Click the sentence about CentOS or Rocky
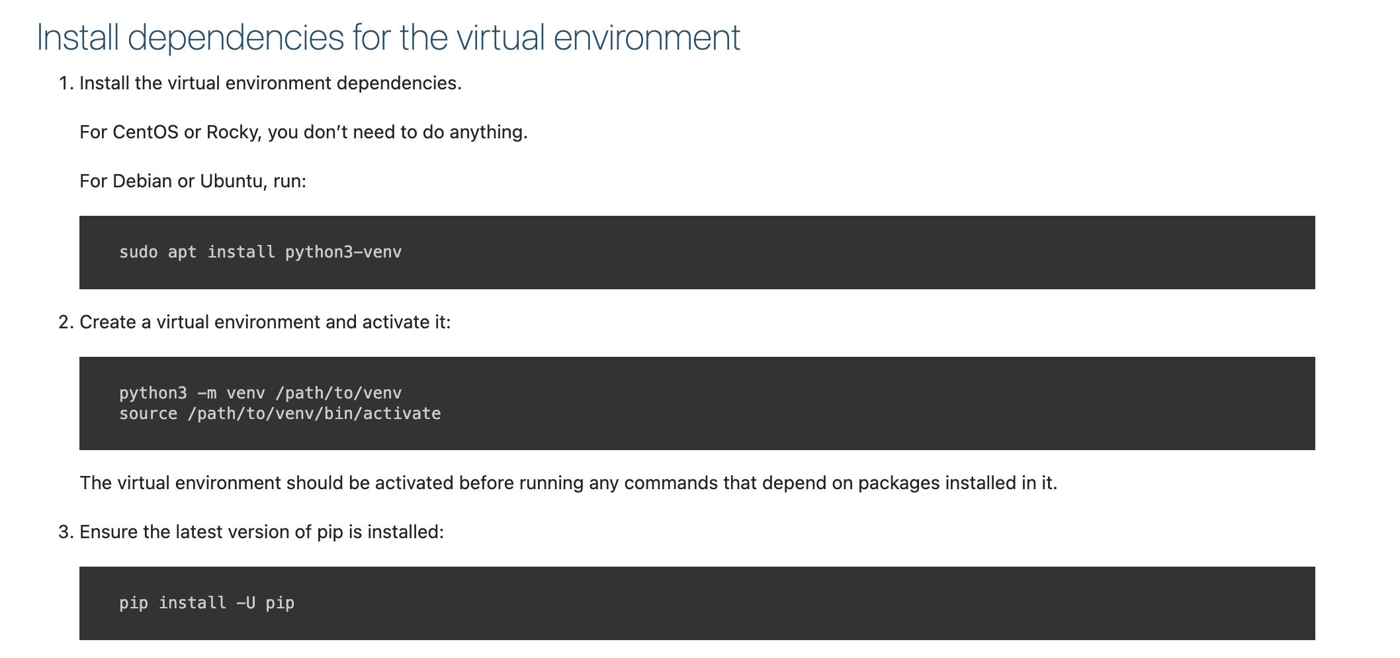The width and height of the screenshot is (1400, 658). [x=303, y=132]
